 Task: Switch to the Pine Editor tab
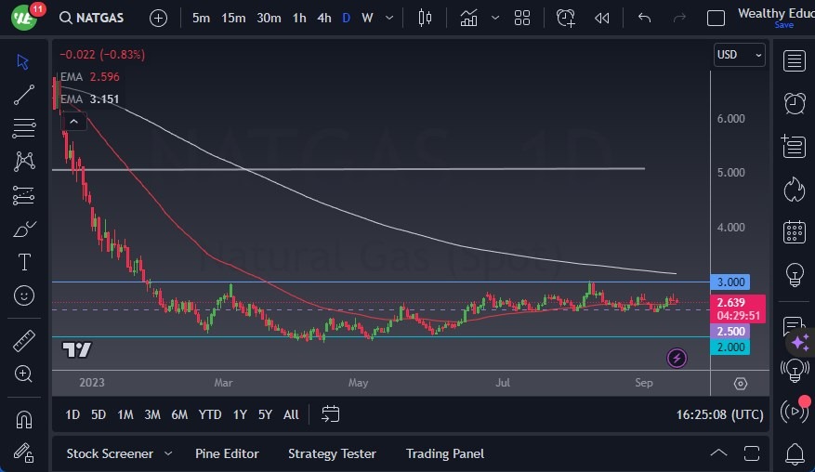227,453
